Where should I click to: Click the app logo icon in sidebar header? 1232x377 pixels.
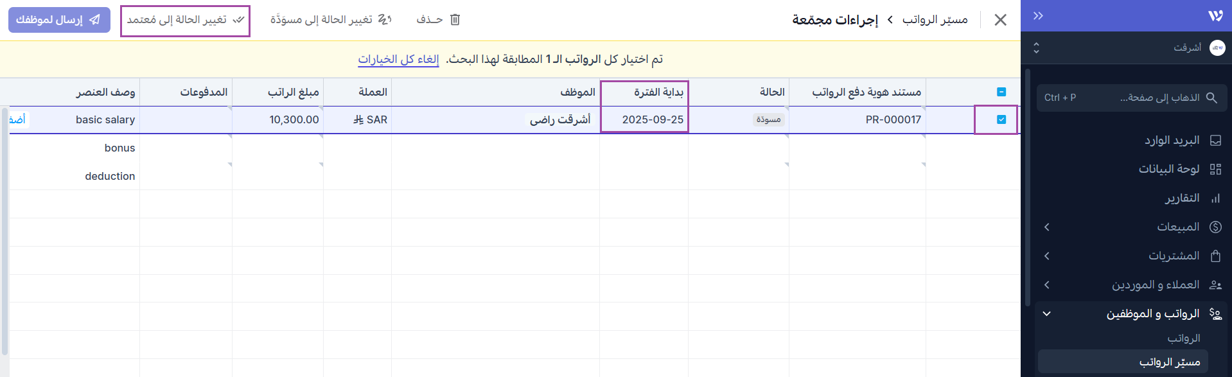1215,16
